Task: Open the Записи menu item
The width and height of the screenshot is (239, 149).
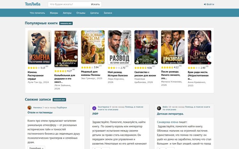Action: [x=108, y=13]
